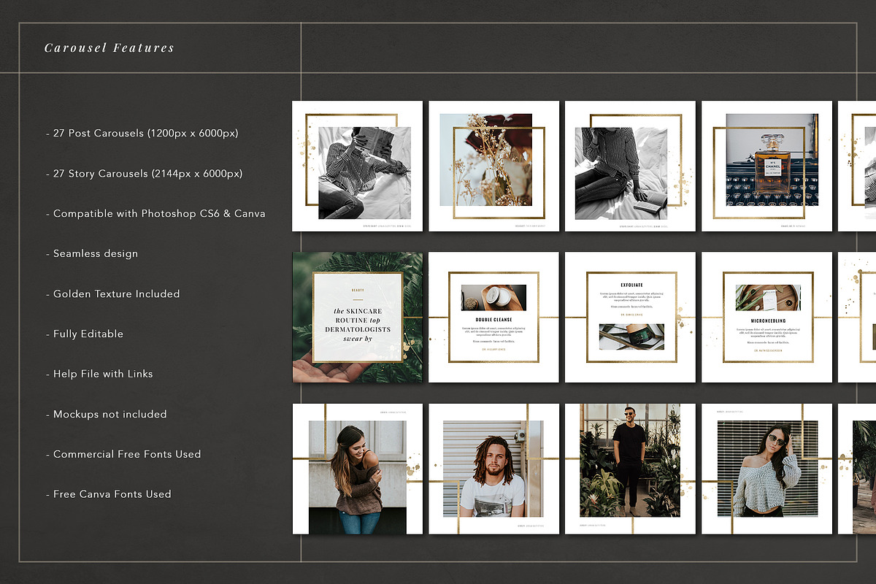876x584 pixels.
Task: Open thumbnail of laughing woman in brown sweater
Action: coord(357,469)
